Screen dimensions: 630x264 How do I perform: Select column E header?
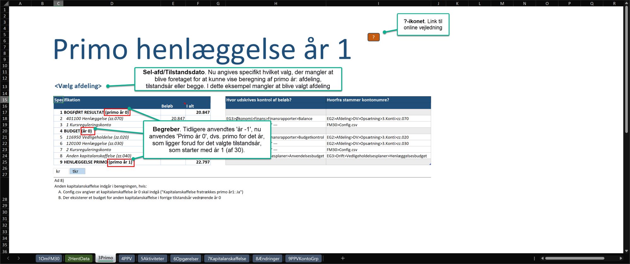click(173, 3)
